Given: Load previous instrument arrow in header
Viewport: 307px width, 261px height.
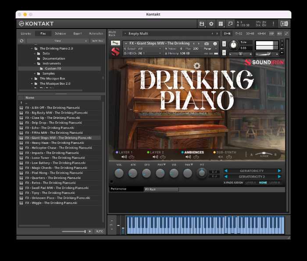Looking at the screenshot, I should (x=194, y=43).
